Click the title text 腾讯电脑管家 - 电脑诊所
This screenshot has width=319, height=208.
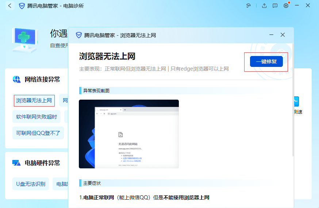55,6
